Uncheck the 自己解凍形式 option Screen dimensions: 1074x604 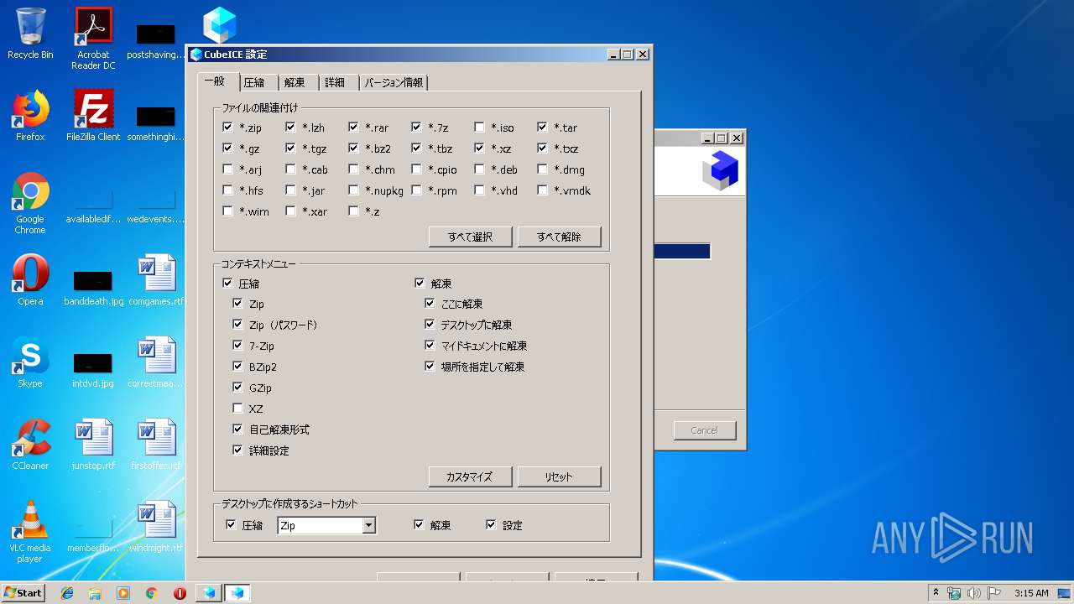tap(237, 430)
